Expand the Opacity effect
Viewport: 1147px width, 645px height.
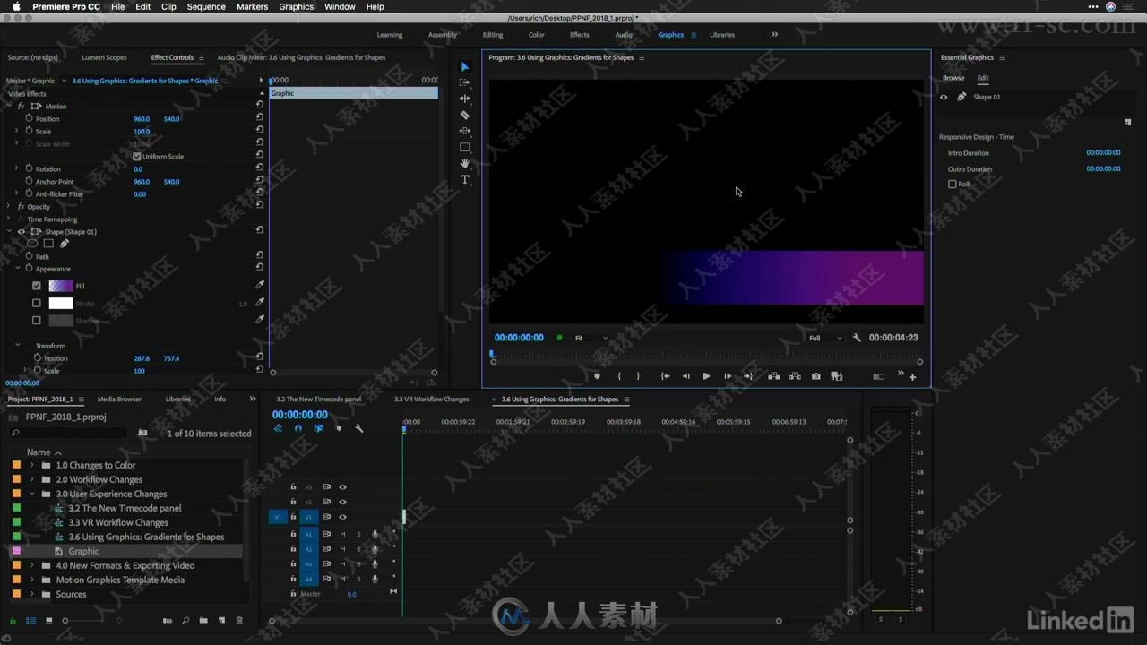pos(9,206)
